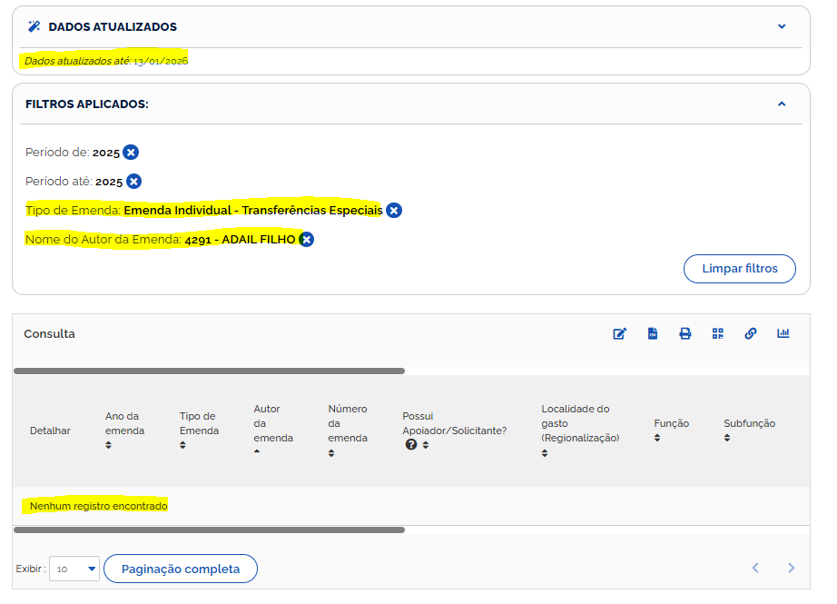Sort table by Função column

657,438
